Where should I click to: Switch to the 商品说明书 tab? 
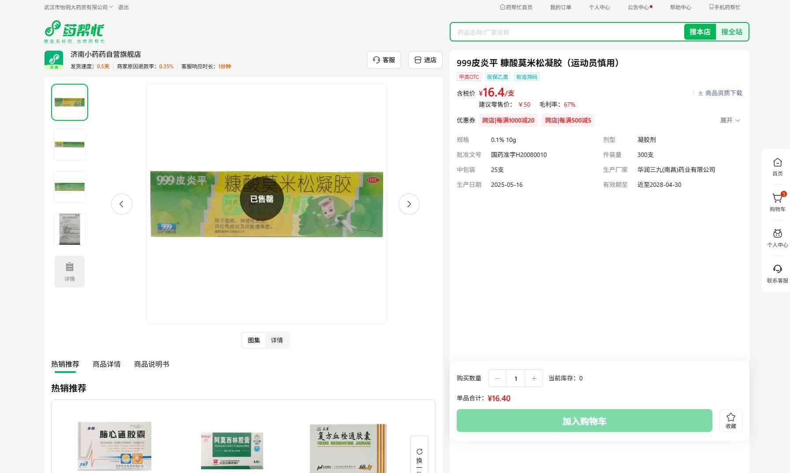[x=151, y=364]
